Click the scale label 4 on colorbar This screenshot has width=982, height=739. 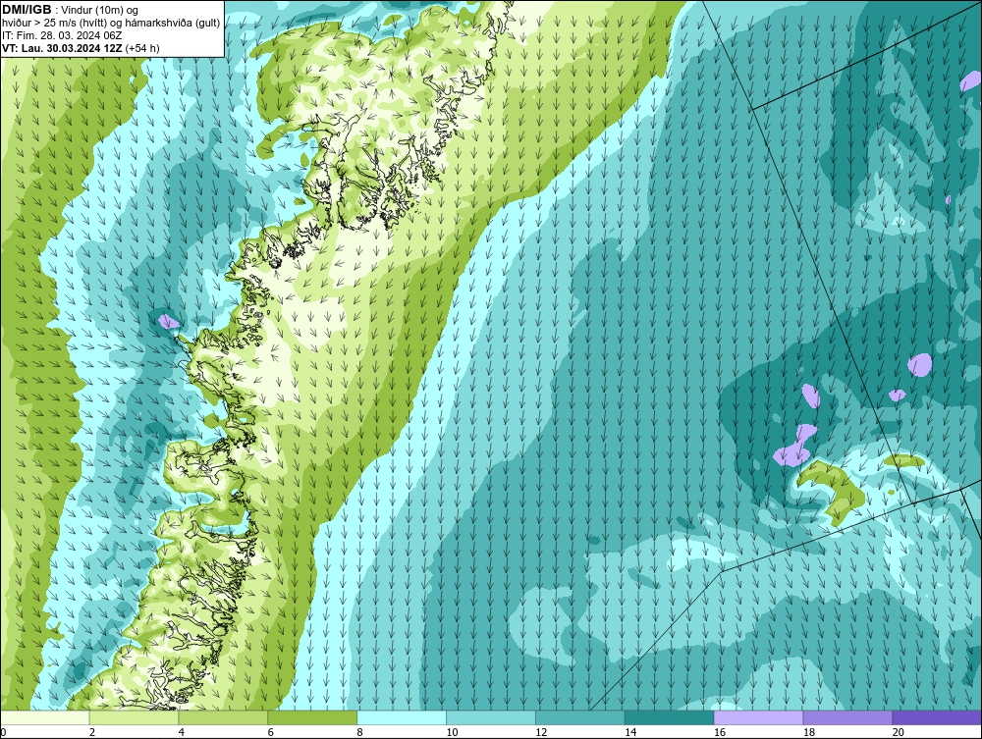[182, 732]
